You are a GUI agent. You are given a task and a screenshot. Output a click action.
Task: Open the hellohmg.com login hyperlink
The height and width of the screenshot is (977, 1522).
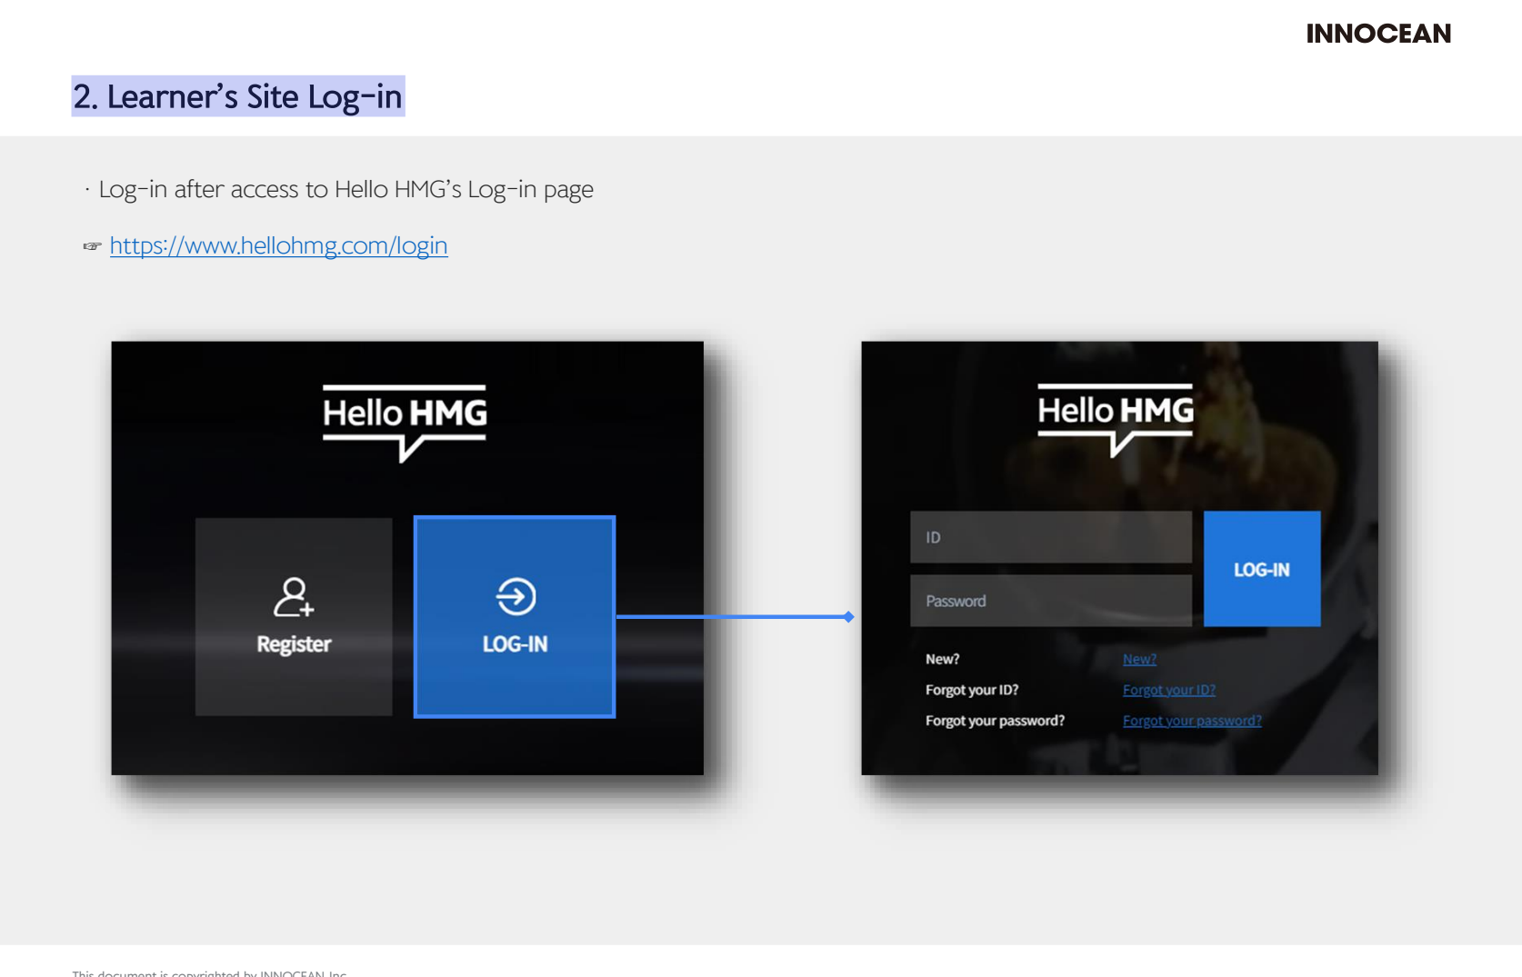(x=278, y=245)
